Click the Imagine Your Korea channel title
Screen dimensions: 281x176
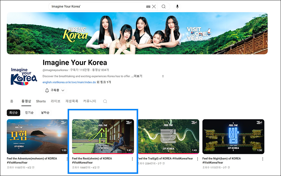(75, 63)
